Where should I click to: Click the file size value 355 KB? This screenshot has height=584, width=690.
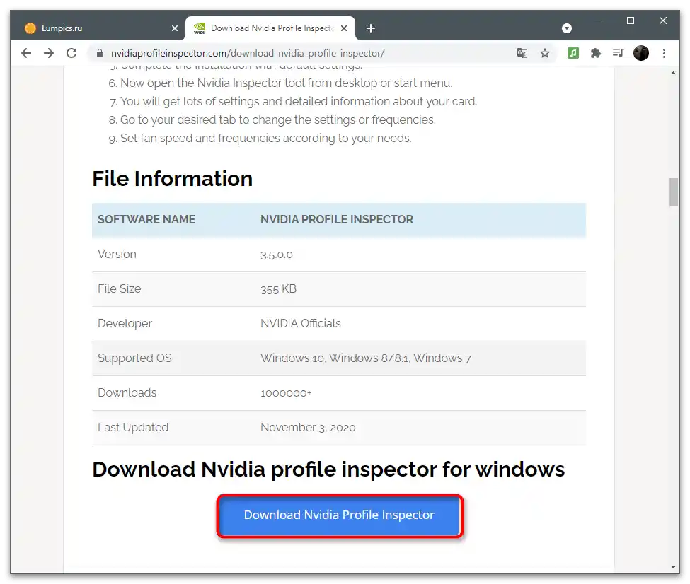point(278,289)
